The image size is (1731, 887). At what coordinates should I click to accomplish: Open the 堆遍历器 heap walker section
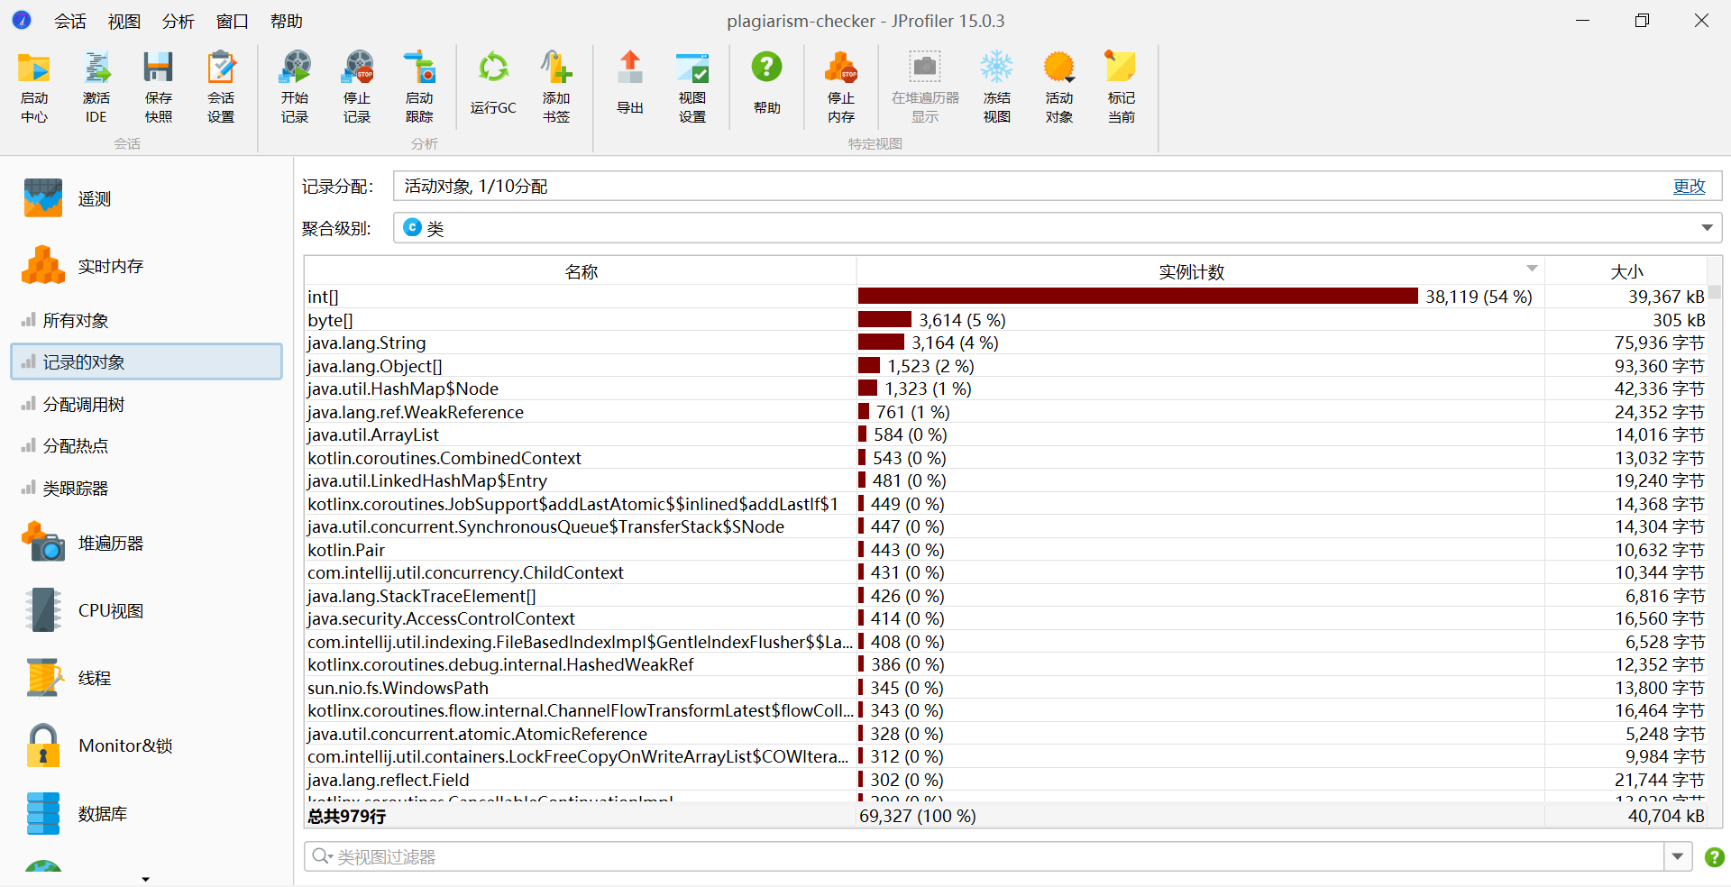[x=83, y=543]
